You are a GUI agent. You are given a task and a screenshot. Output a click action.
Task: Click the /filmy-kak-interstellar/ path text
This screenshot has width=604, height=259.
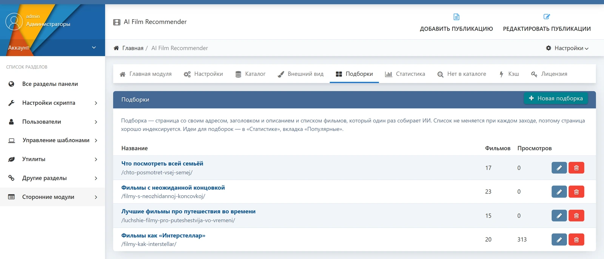149,244
